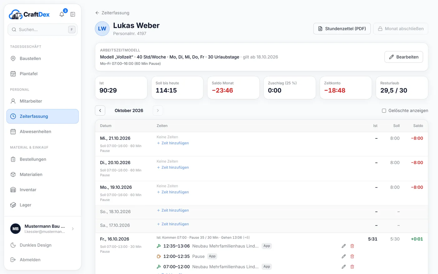Screen dimensions: 438x274
Task: Add time for Mo., 19.10.2026
Action: (x=173, y=192)
